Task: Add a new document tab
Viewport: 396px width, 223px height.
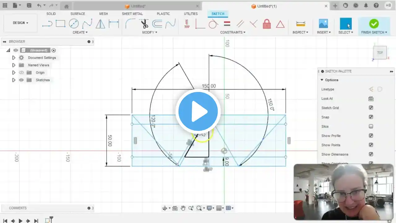Action: [x=335, y=6]
